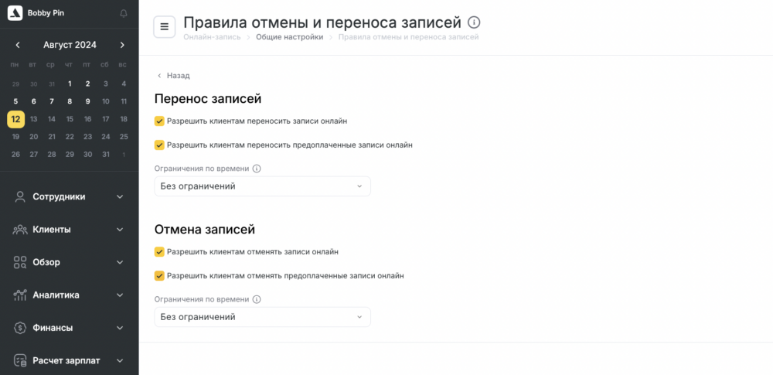Go to next month arrow

[x=122, y=45]
